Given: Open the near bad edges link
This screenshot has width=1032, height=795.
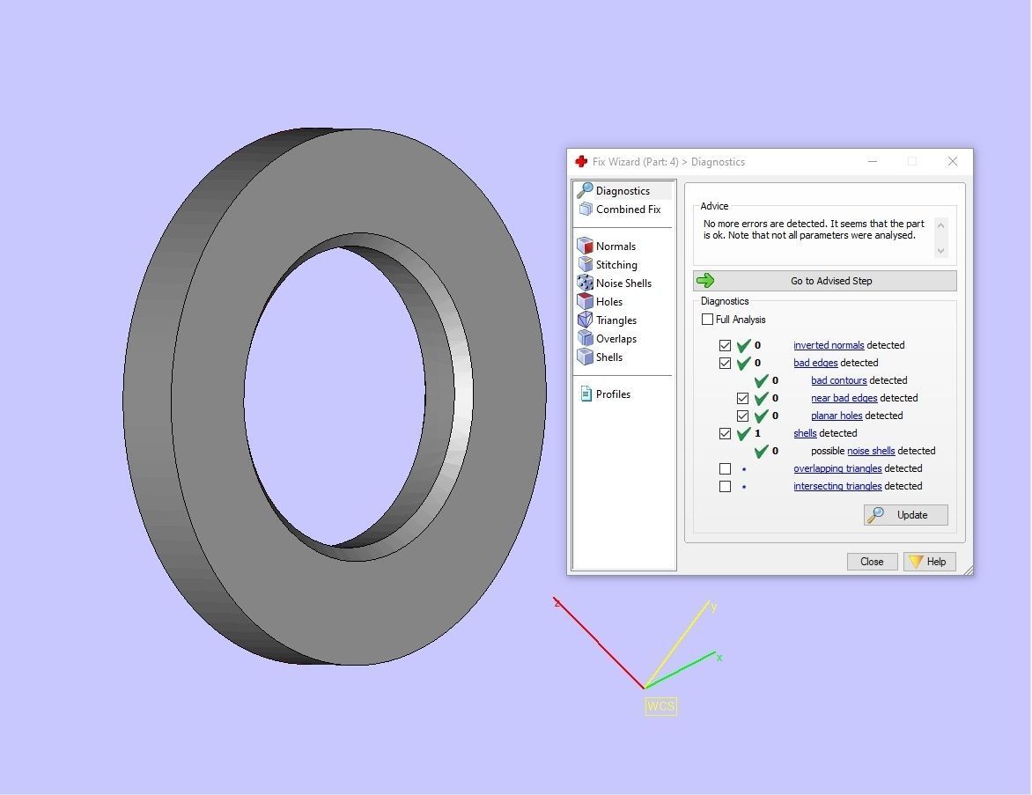Looking at the screenshot, I should click(844, 398).
